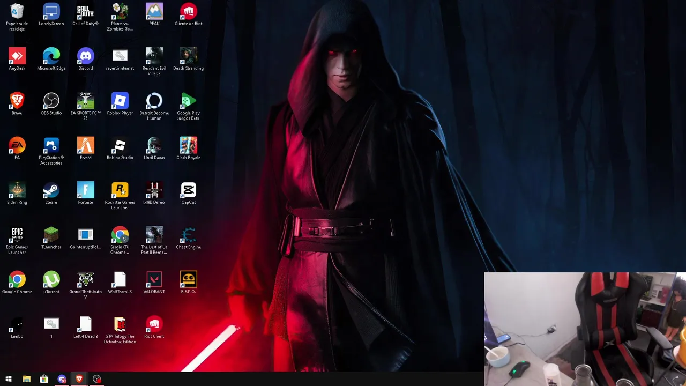Select the FiveM desktop shortcut

pyautogui.click(x=85, y=145)
